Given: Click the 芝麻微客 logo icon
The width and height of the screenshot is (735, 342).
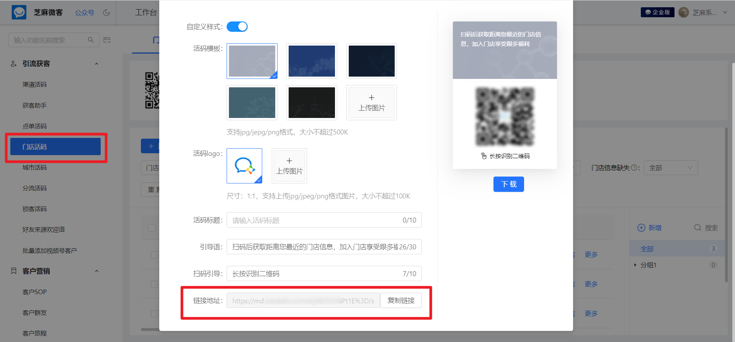Looking at the screenshot, I should 19,12.
